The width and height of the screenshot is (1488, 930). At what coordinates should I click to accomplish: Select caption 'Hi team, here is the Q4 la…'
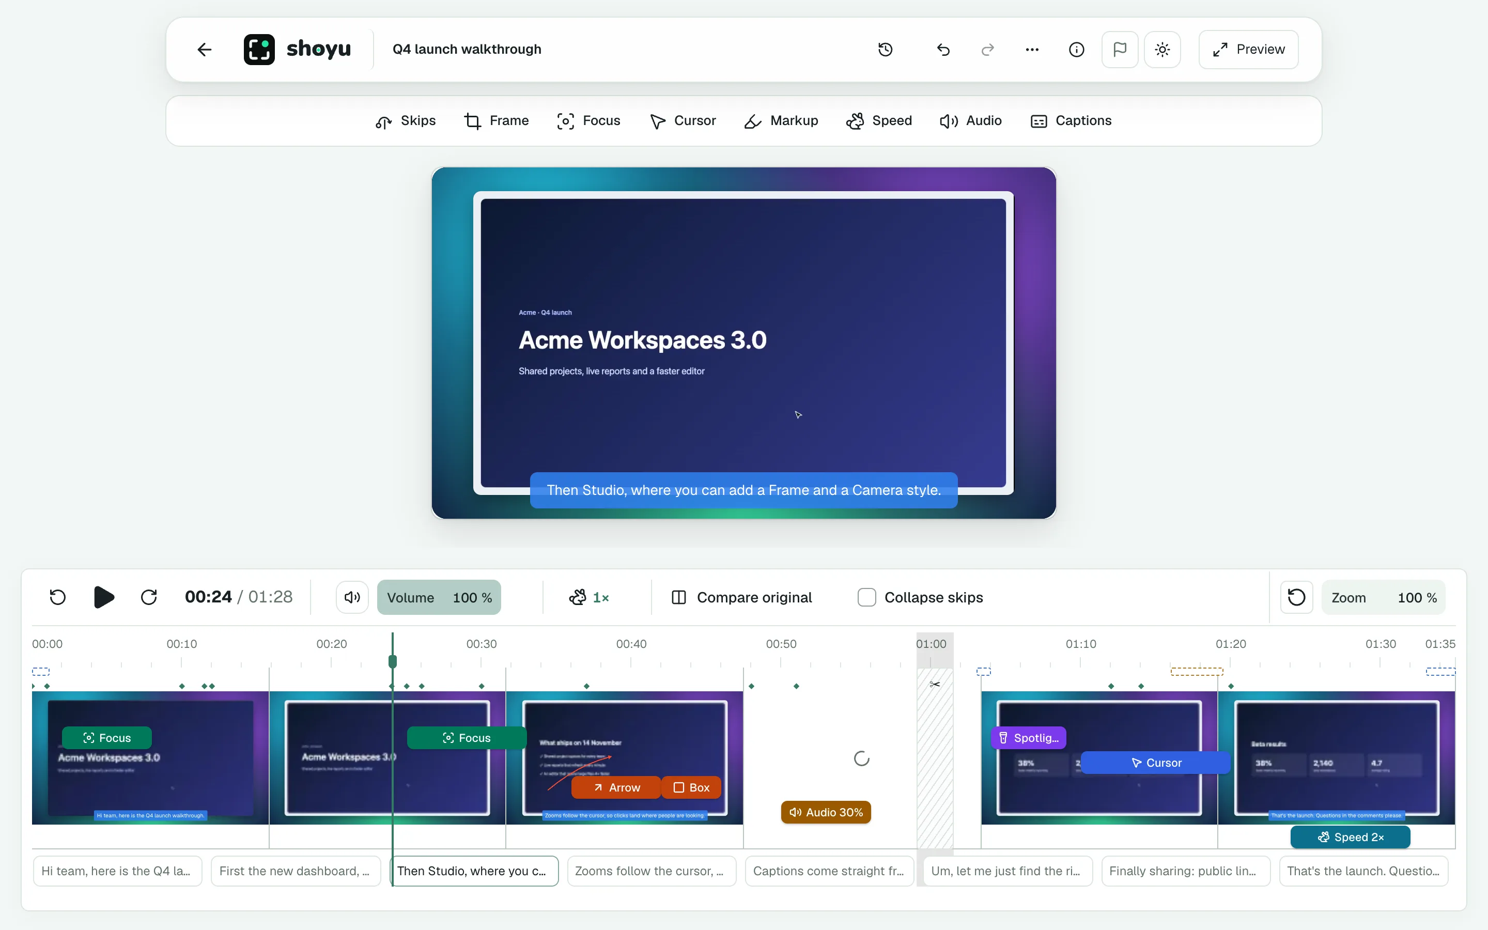(x=117, y=871)
